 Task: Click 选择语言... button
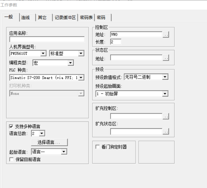click(49, 142)
